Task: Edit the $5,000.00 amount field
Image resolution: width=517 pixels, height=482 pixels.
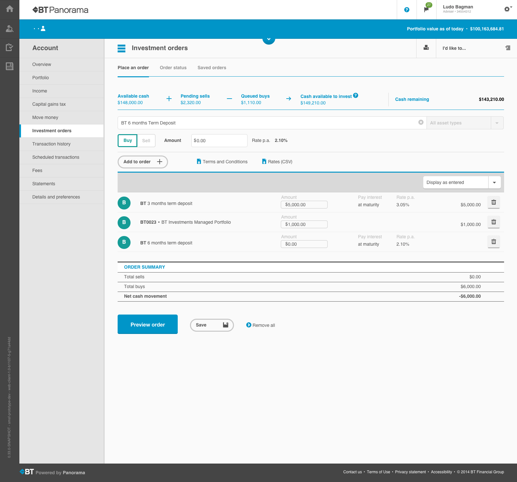Action: coord(304,205)
